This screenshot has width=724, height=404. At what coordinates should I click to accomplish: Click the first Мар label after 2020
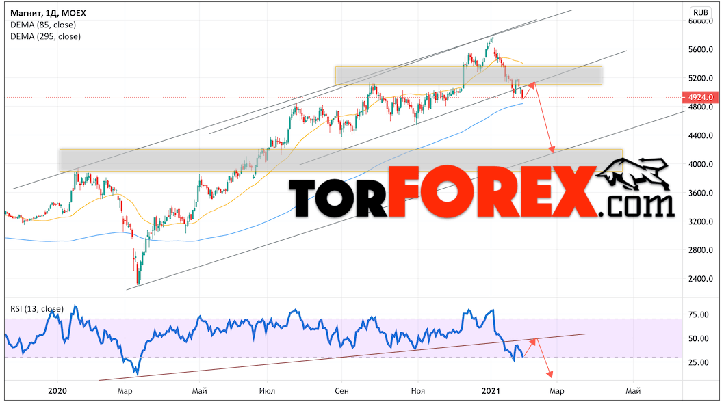(125, 391)
